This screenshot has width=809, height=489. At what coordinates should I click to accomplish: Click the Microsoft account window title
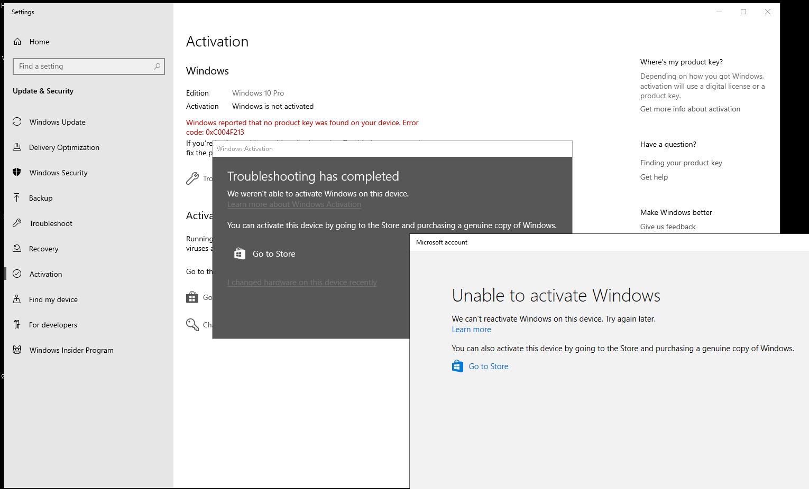(x=442, y=242)
